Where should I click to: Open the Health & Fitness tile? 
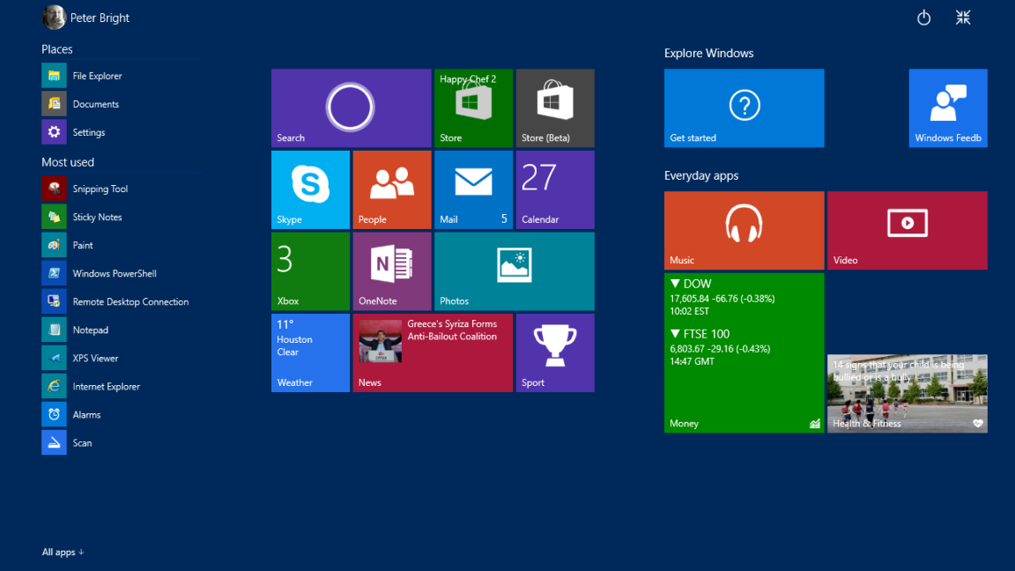pos(907,394)
